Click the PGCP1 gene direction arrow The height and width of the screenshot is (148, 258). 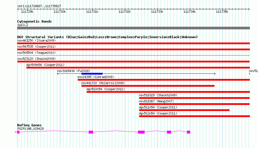coord(16,132)
